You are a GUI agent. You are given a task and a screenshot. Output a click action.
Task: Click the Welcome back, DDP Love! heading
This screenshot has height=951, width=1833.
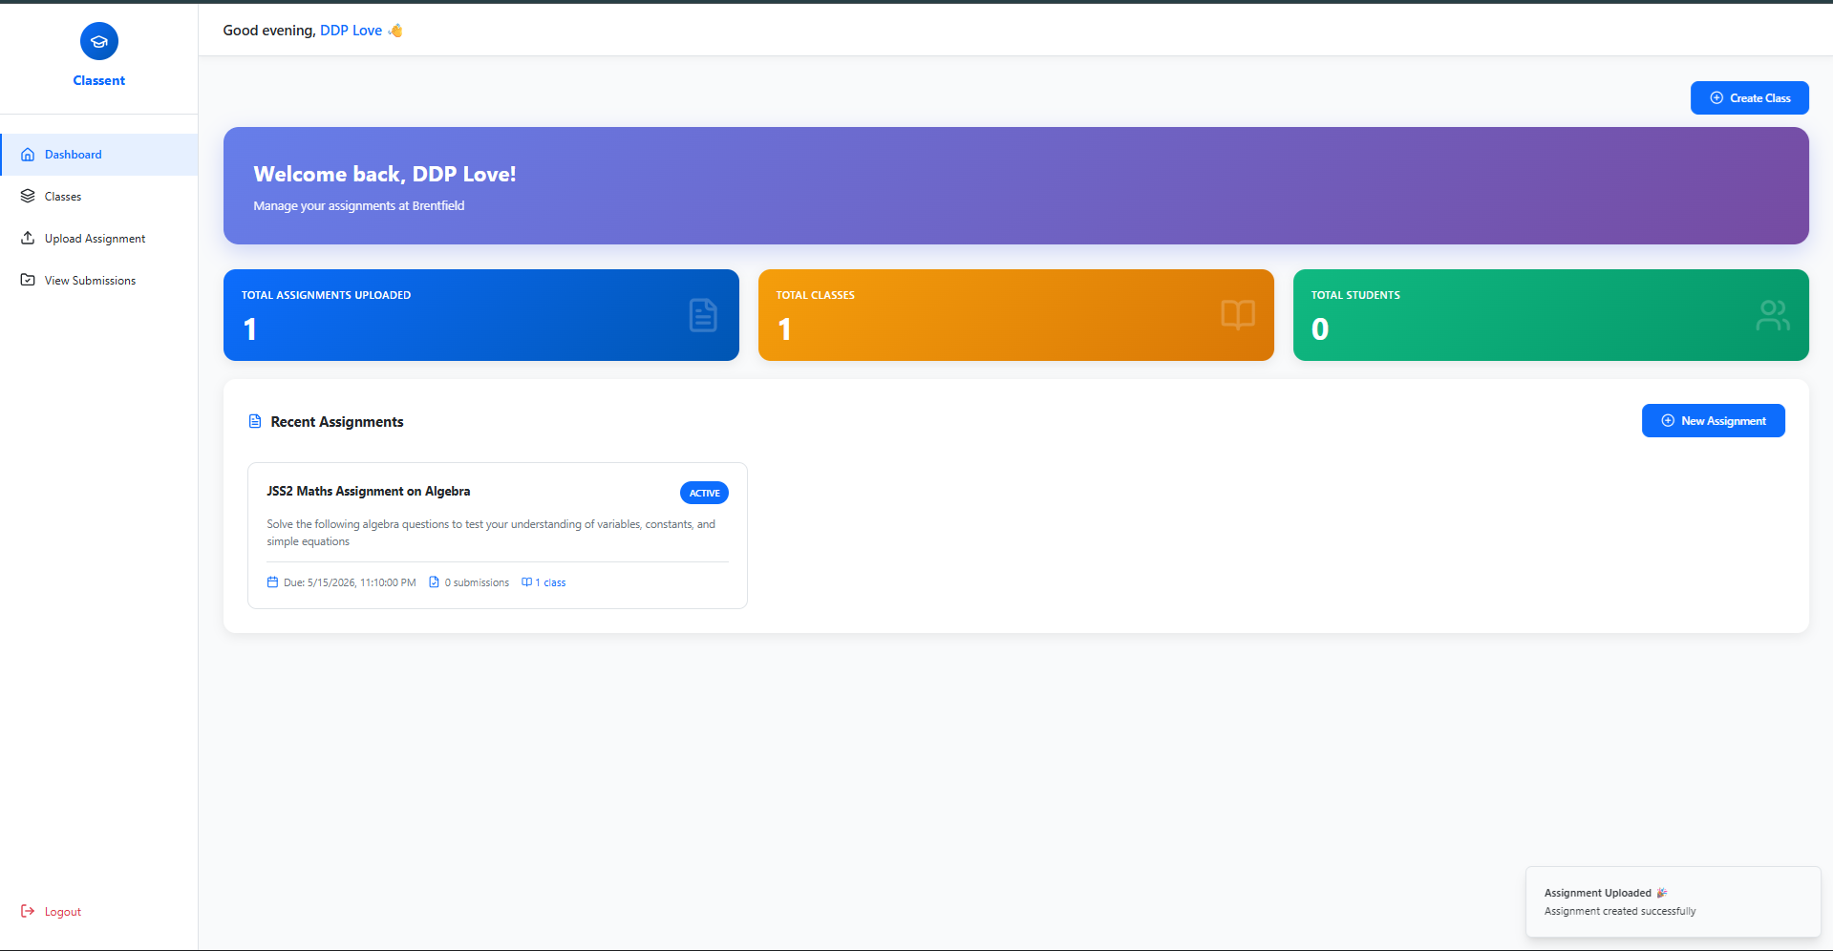tap(385, 174)
